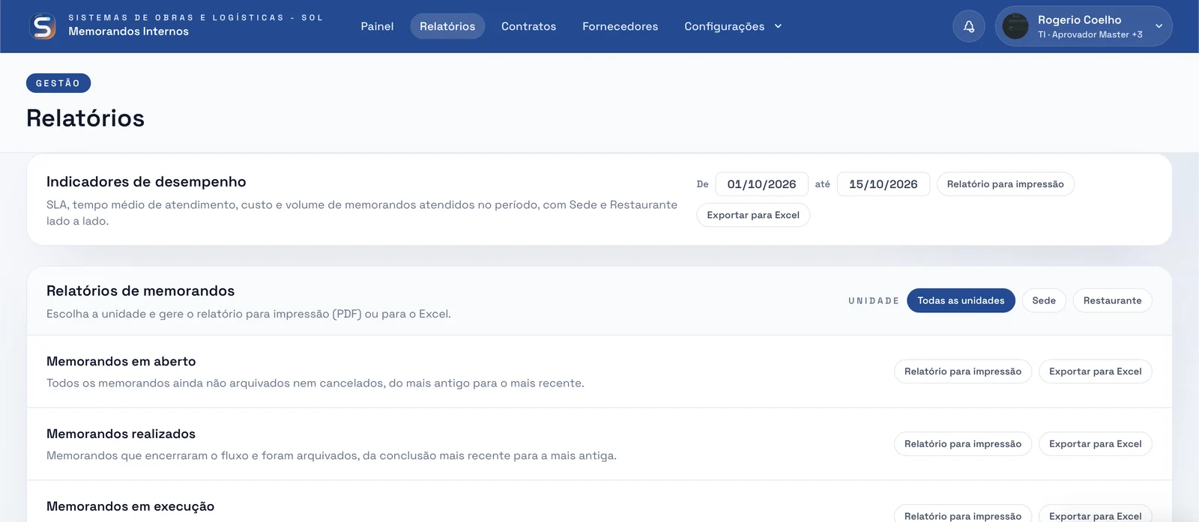Edit the start date 01/10/2026 field

(761, 184)
